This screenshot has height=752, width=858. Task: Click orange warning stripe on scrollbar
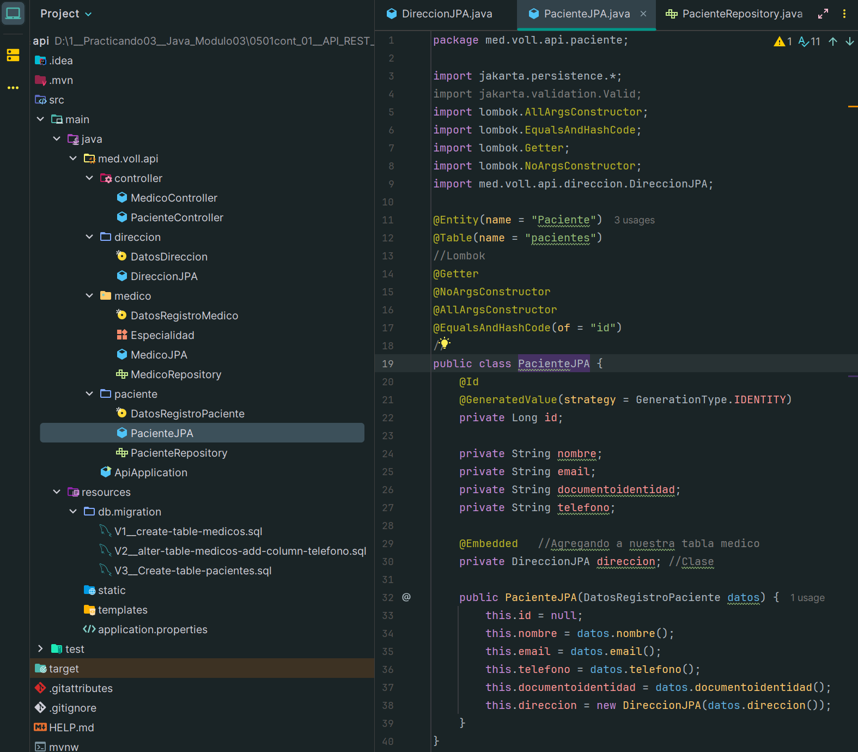point(853,106)
